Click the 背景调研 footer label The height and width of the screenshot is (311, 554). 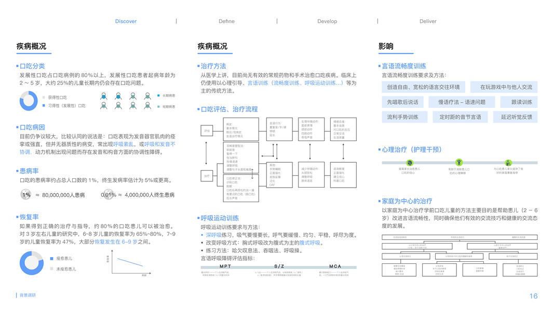pos(28,295)
